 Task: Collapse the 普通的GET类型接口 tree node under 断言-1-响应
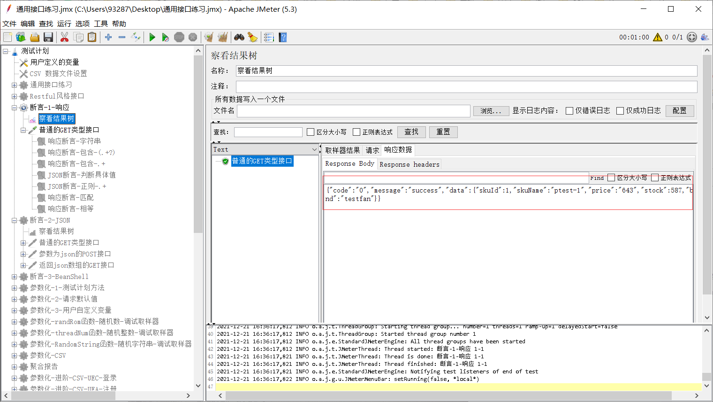(23, 130)
